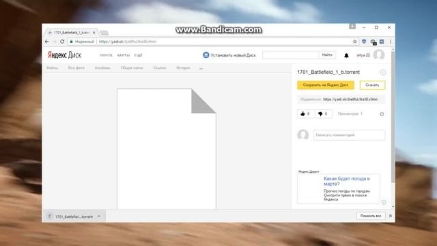
Task: Open the blue square extension icon
Action: 382,42
